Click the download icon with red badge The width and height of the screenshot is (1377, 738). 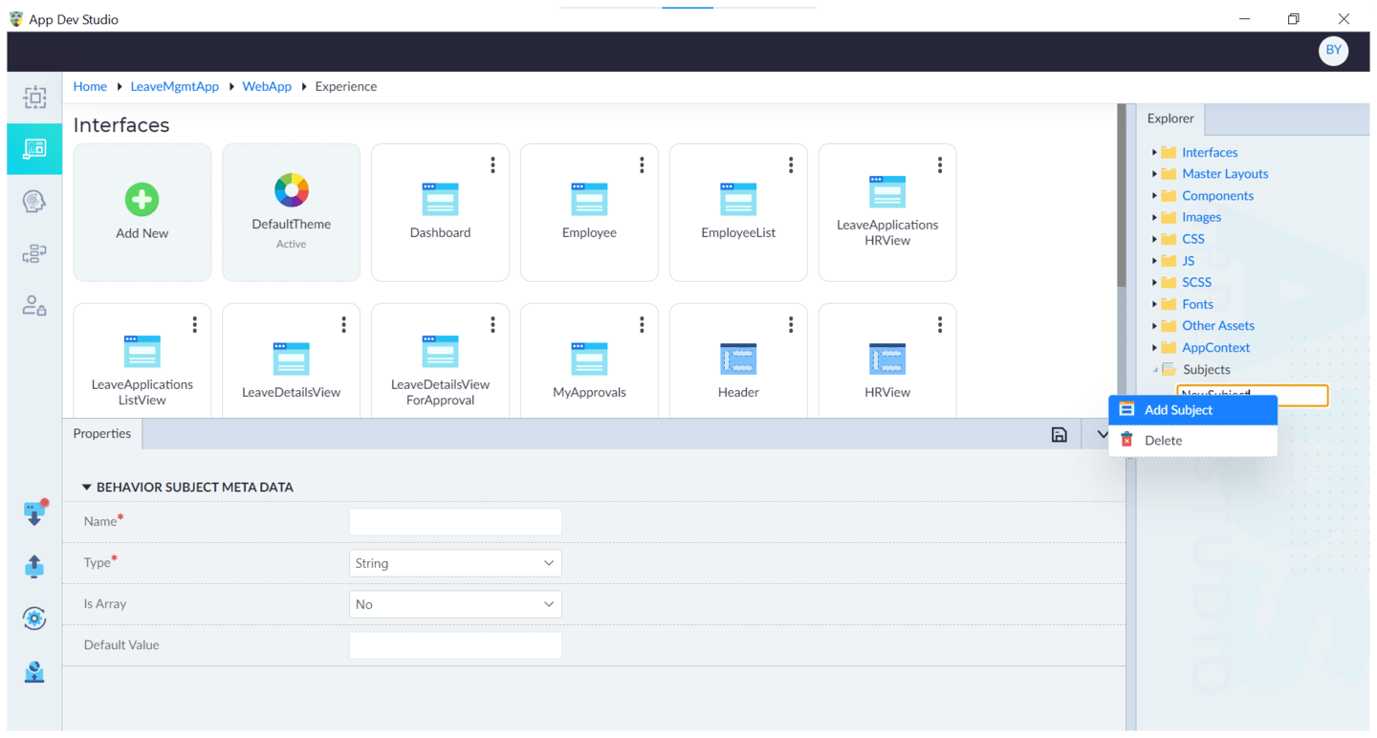[34, 512]
